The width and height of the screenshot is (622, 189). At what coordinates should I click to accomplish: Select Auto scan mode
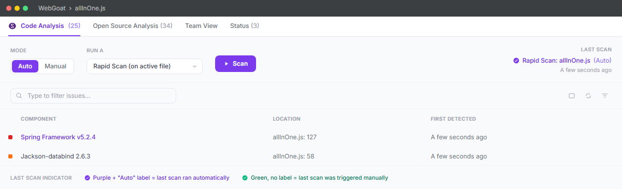click(25, 66)
